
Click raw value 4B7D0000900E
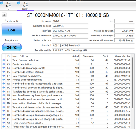[x=122, y=80]
